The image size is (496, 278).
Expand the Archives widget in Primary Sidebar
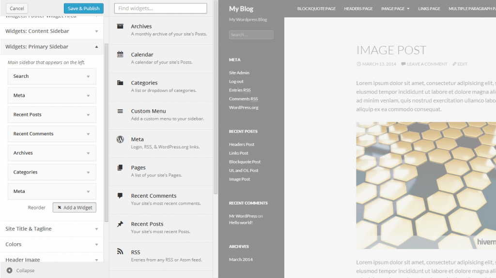coord(88,153)
